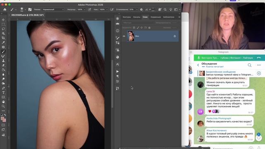
Task: Select the Hand tool
Action: point(3,102)
